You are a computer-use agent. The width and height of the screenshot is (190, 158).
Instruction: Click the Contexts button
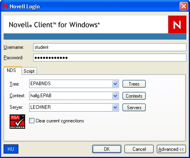point(134,96)
